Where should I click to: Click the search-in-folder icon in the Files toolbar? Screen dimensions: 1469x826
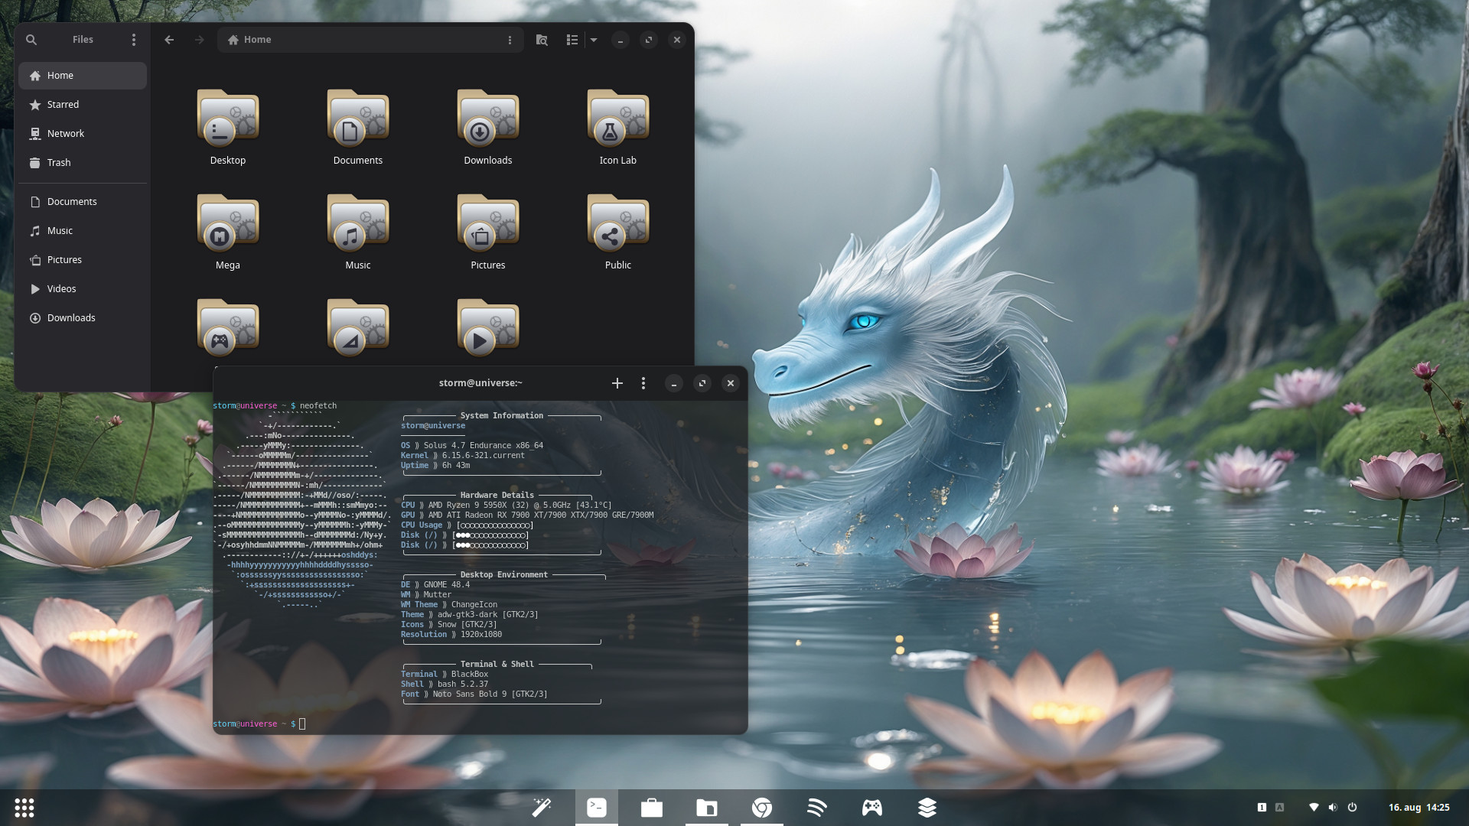tap(542, 40)
